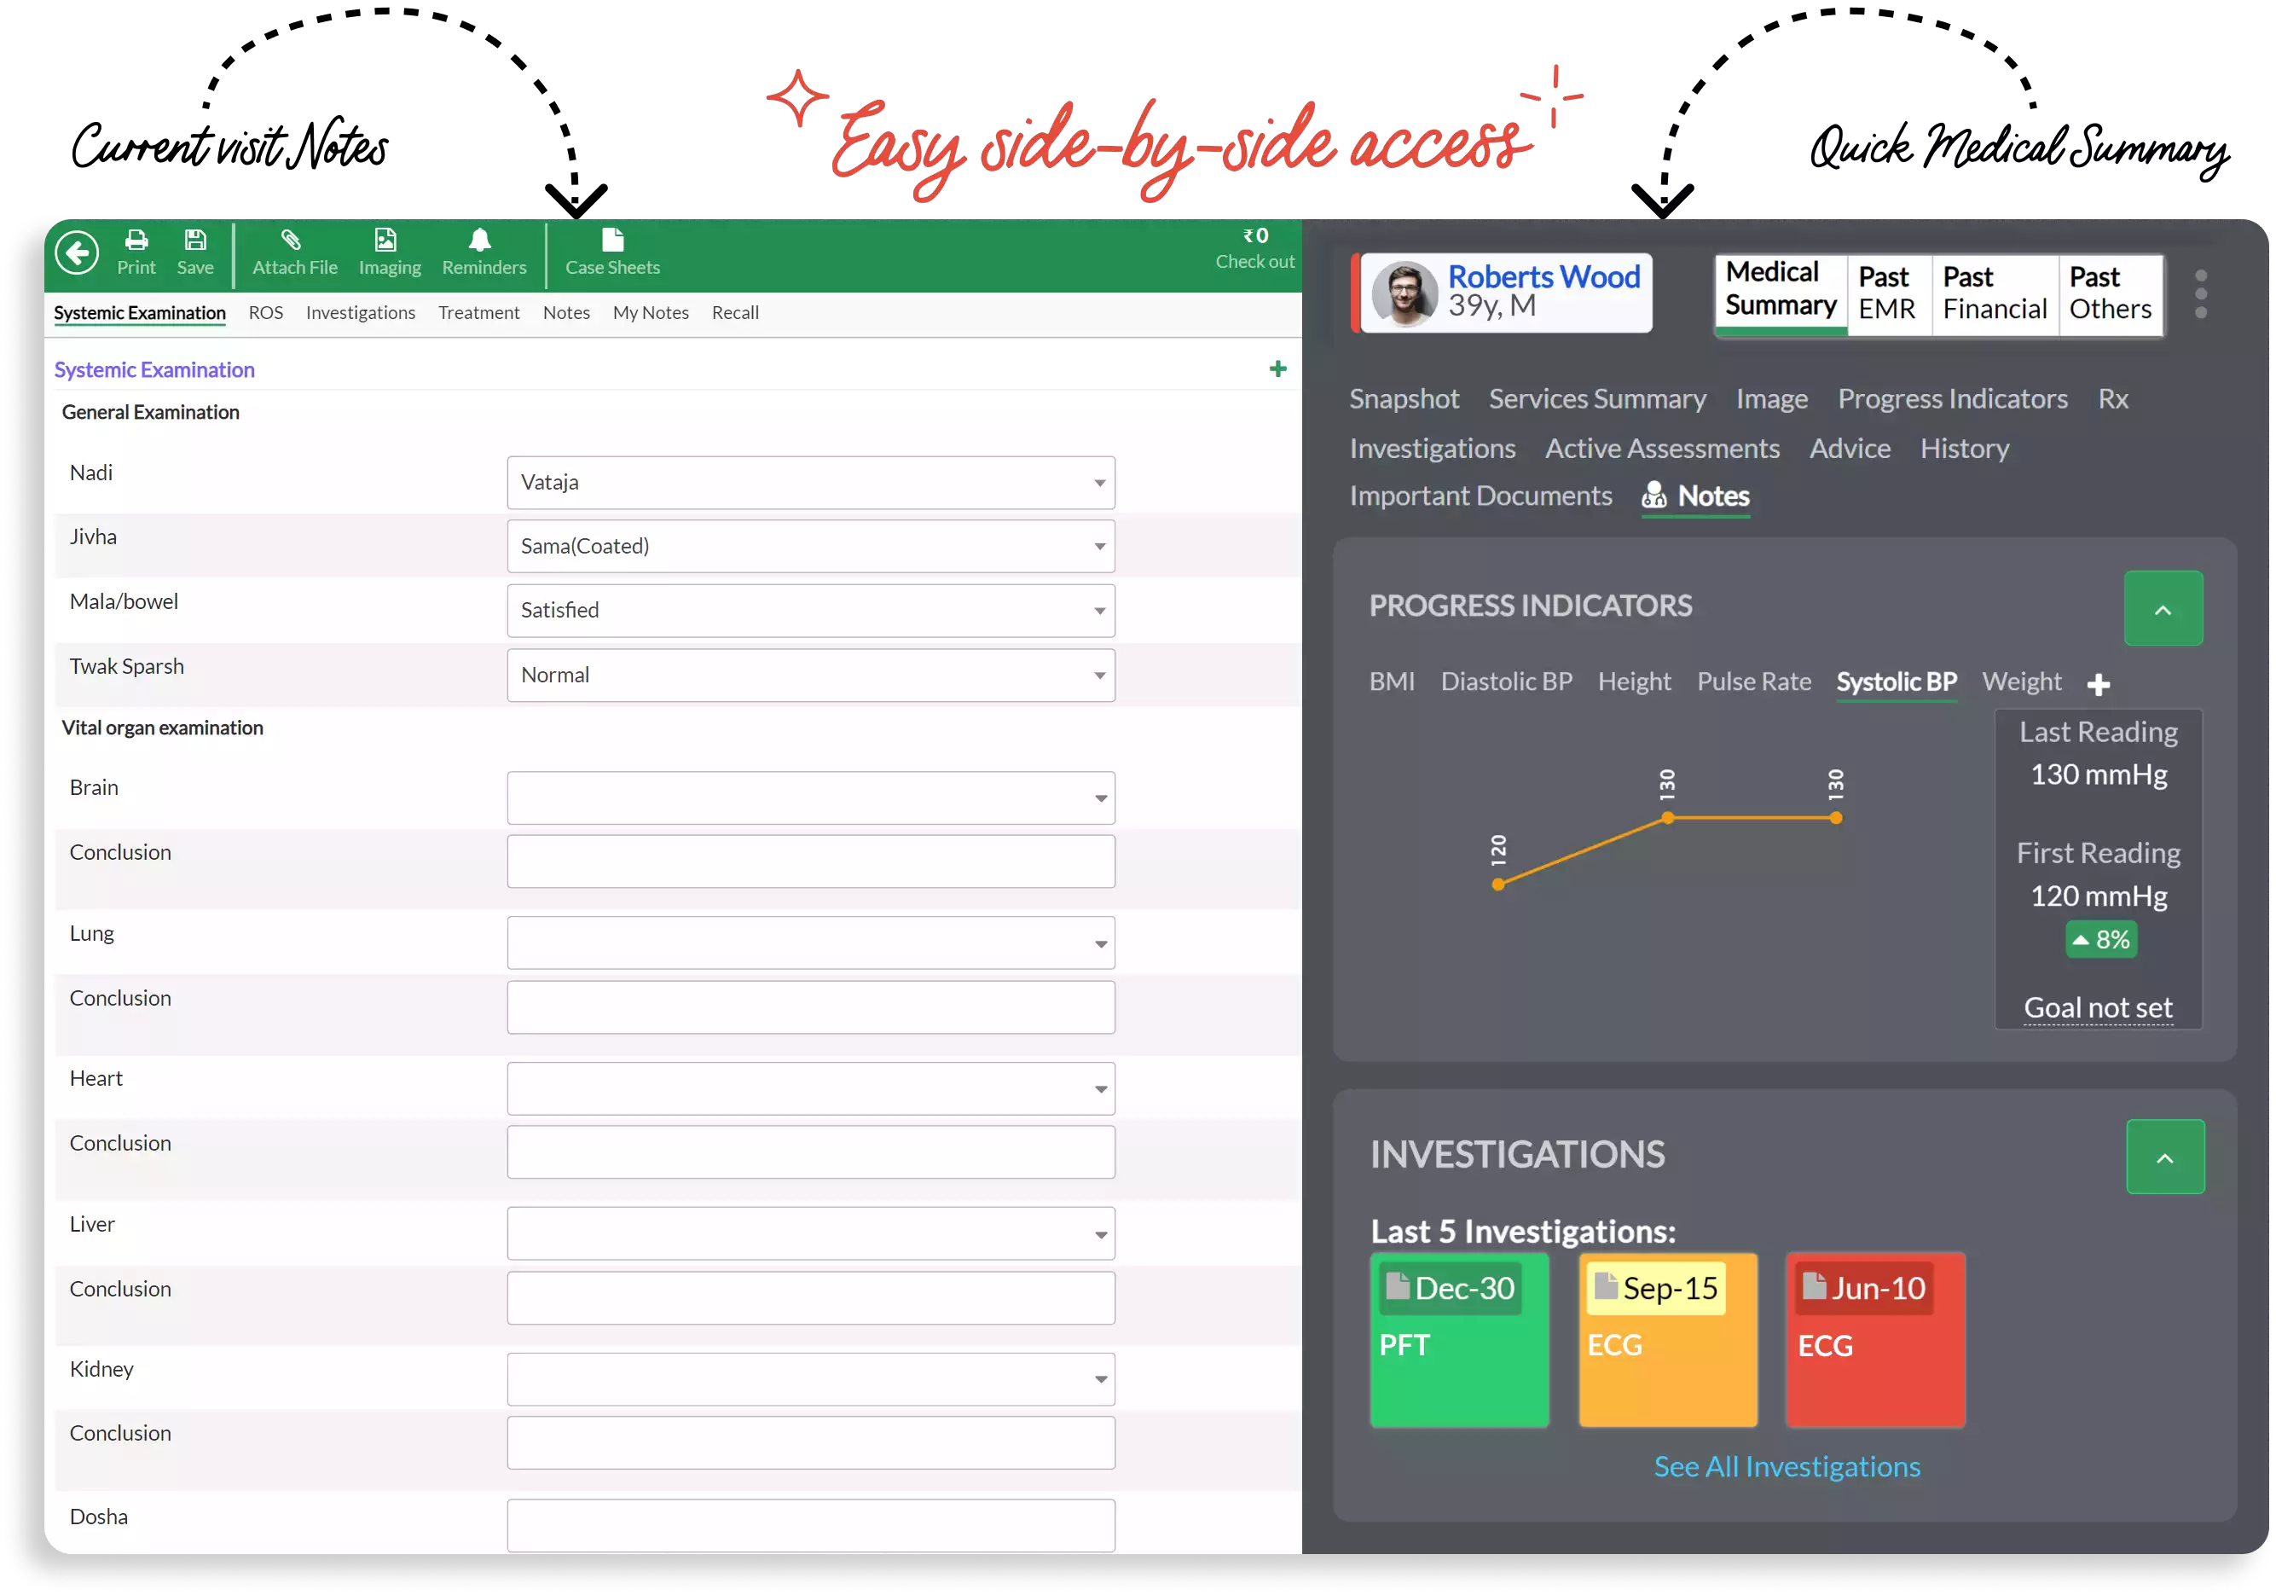Image resolution: width=2276 pixels, height=1595 pixels.
Task: Click the Save icon in toolbar
Action: (194, 249)
